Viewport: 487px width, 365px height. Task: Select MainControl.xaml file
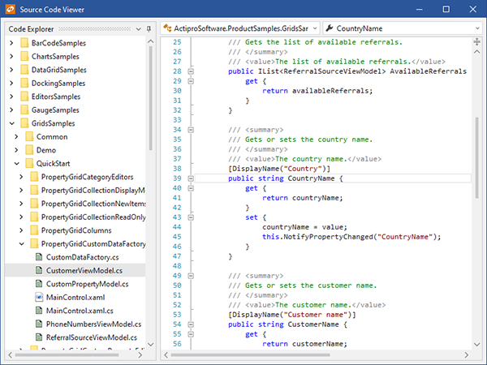tap(75, 298)
